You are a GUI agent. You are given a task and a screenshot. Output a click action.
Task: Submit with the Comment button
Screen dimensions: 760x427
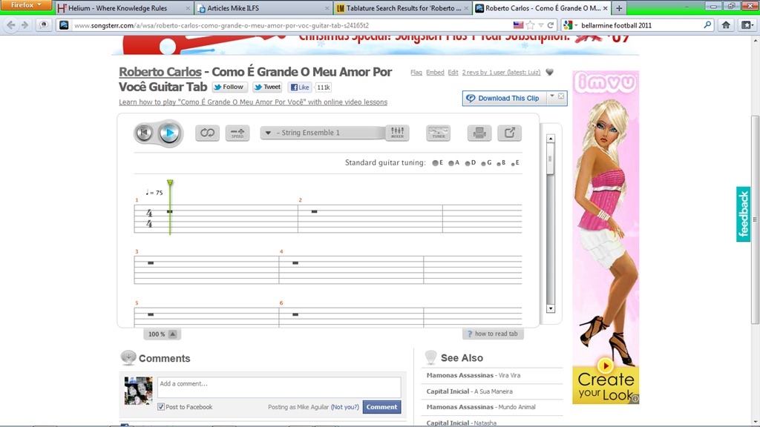[x=381, y=407]
